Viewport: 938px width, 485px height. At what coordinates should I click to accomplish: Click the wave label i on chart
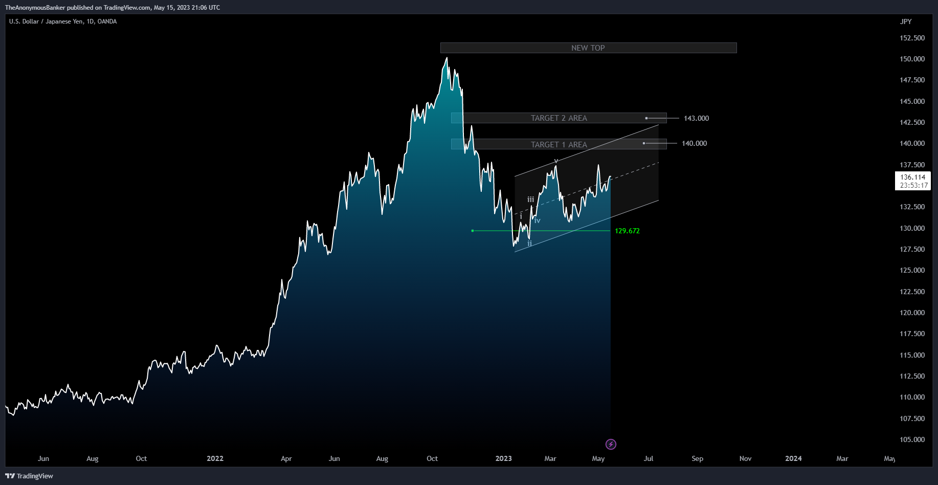coord(521,216)
